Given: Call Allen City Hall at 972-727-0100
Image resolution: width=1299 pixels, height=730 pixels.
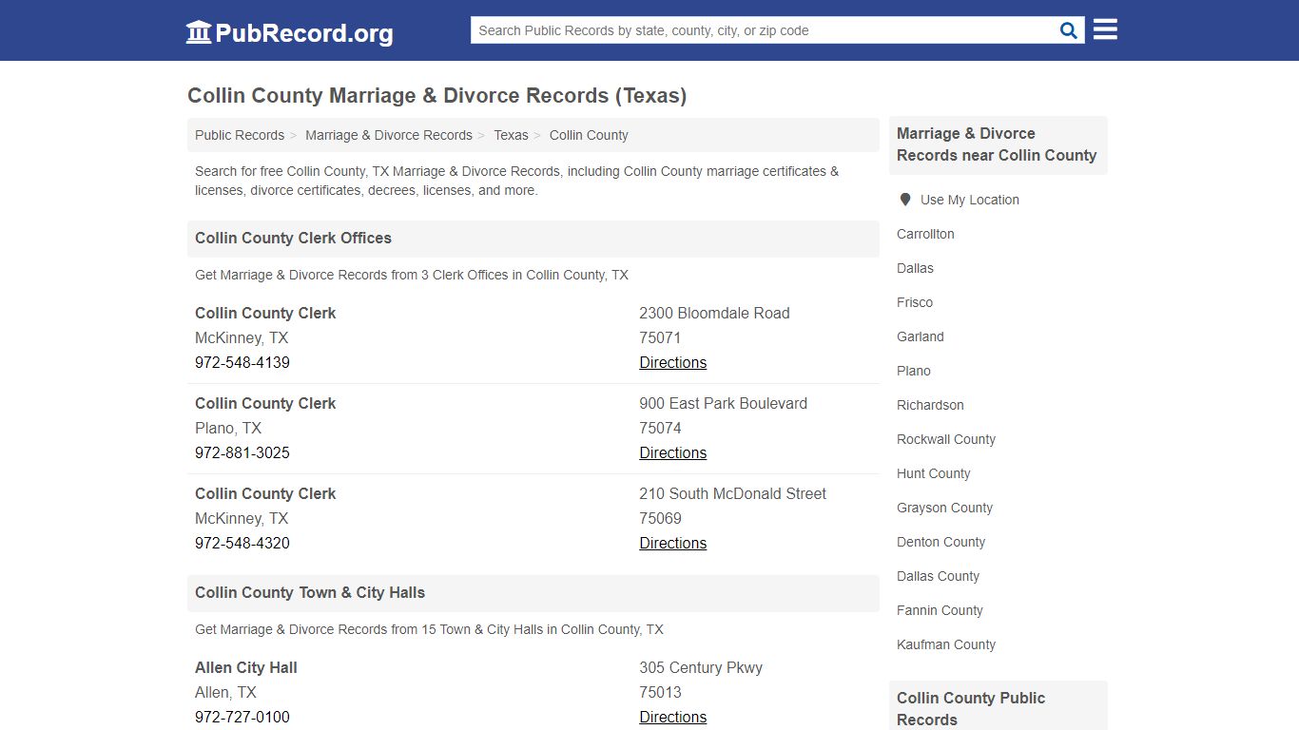Looking at the screenshot, I should [242, 717].
